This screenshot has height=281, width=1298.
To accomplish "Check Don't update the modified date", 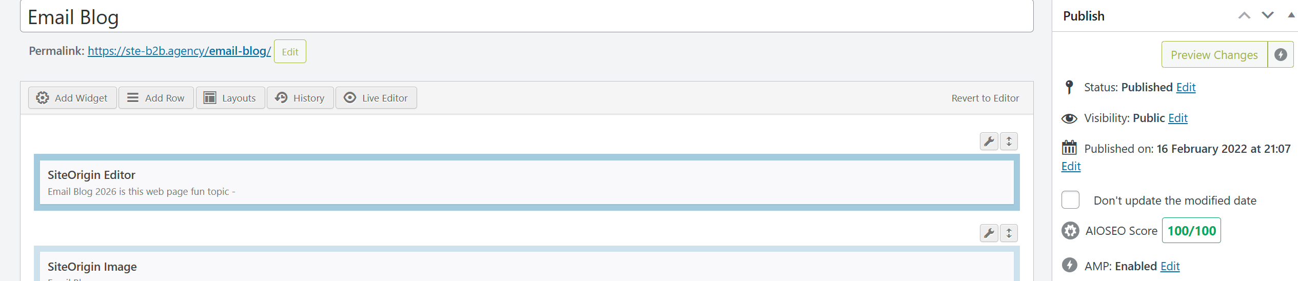I will (x=1071, y=200).
